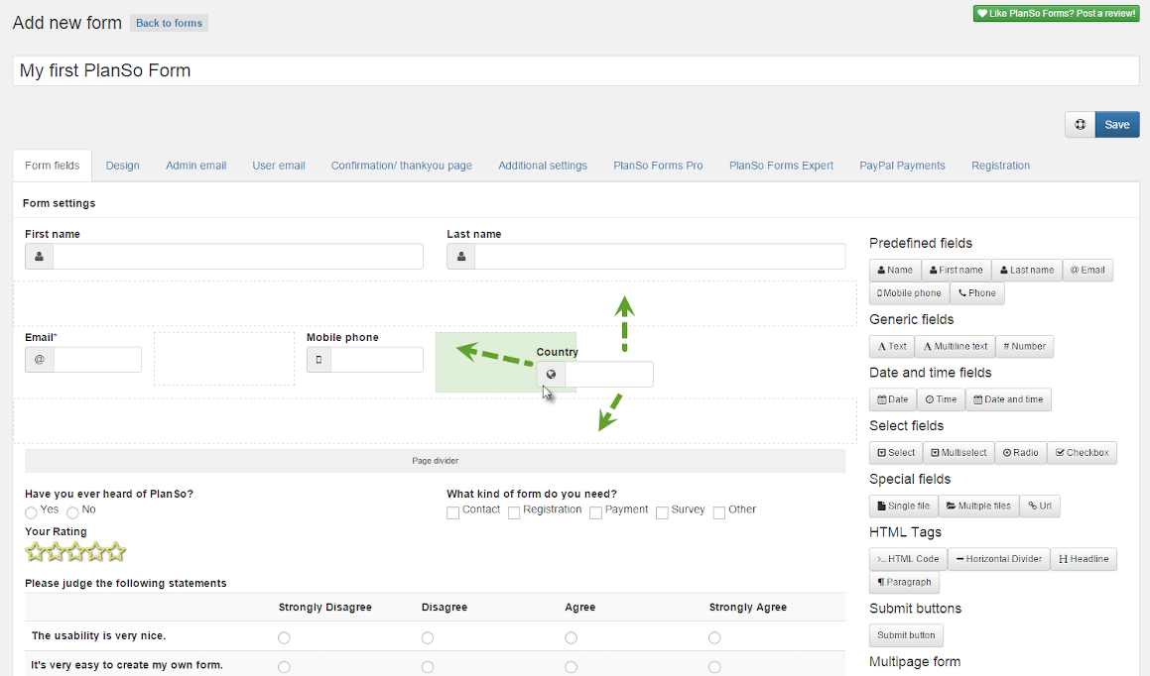Screen dimensions: 1150x676
Task: Add a Horizontal Divider element
Action: [999, 559]
